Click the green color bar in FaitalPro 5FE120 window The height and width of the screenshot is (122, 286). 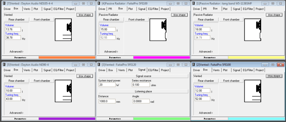(162, 119)
